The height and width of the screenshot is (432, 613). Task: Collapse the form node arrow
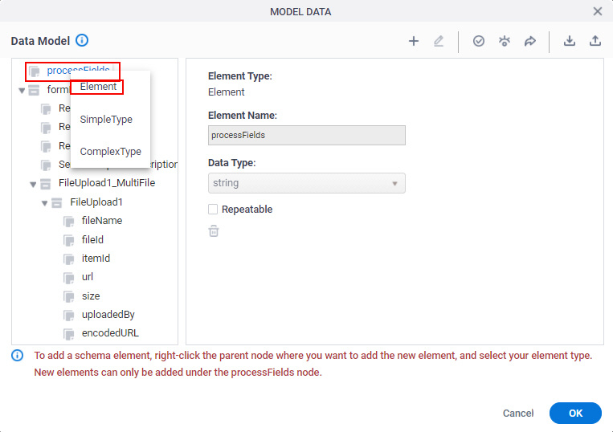pyautogui.click(x=22, y=91)
